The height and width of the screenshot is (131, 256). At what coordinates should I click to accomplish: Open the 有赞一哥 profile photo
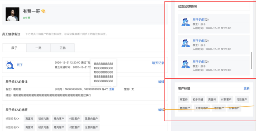click(x=12, y=14)
